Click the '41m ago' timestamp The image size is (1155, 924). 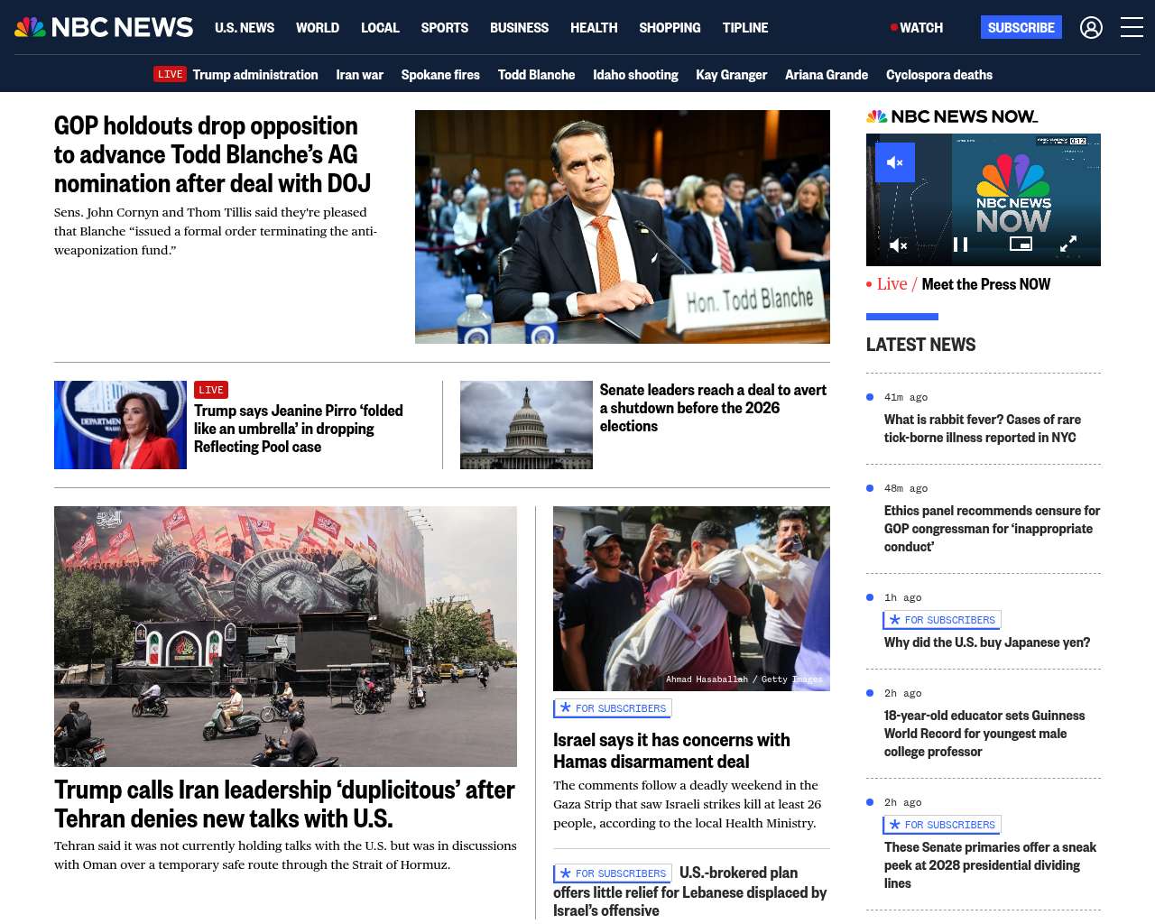906,397
